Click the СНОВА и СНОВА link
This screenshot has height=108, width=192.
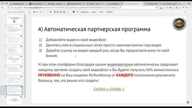pos(109,89)
